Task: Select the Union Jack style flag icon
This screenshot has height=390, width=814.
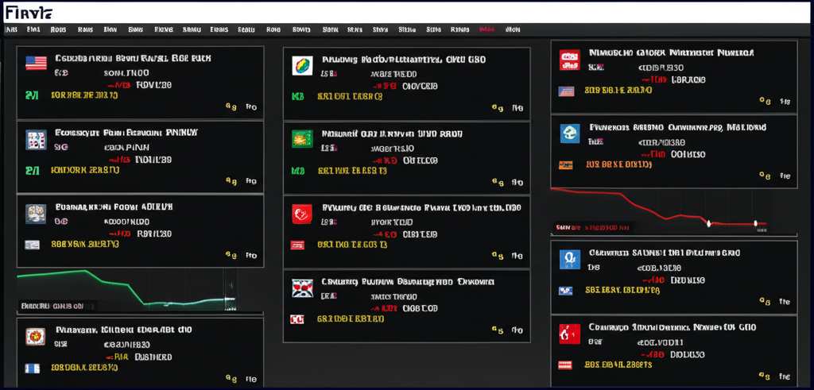Action: [301, 288]
